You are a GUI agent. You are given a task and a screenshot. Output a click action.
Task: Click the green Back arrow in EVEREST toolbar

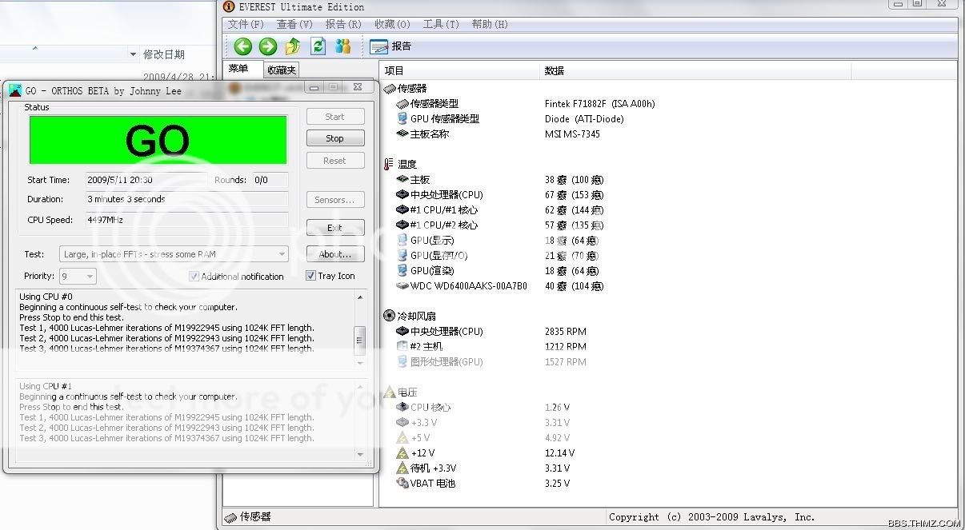tap(242, 46)
